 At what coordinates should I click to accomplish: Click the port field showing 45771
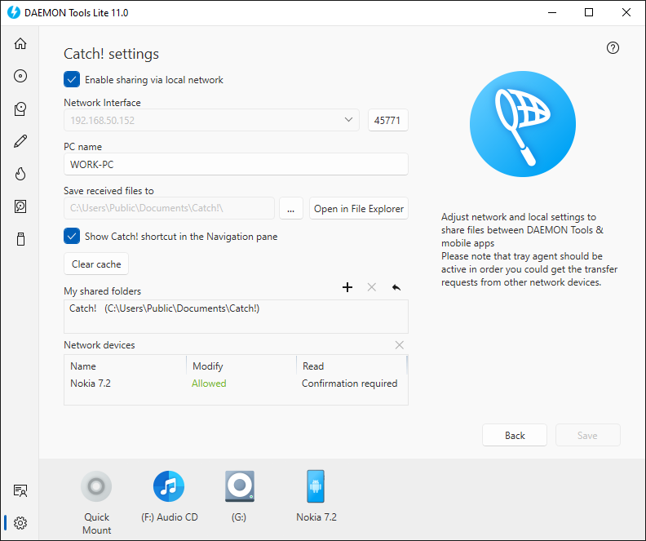coord(387,120)
